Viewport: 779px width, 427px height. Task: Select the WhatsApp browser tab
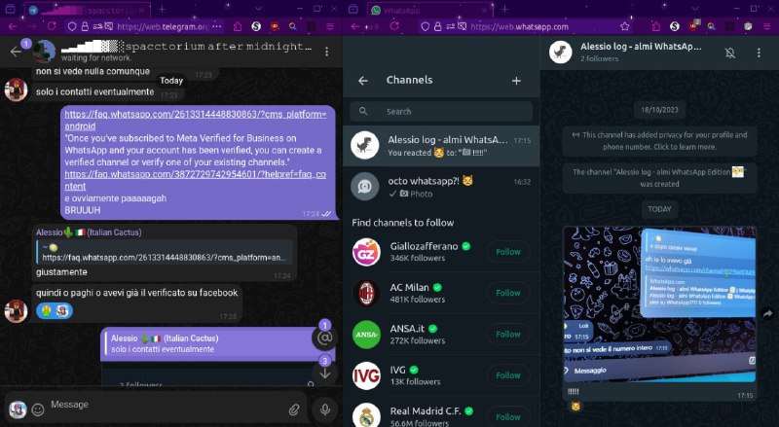point(429,10)
